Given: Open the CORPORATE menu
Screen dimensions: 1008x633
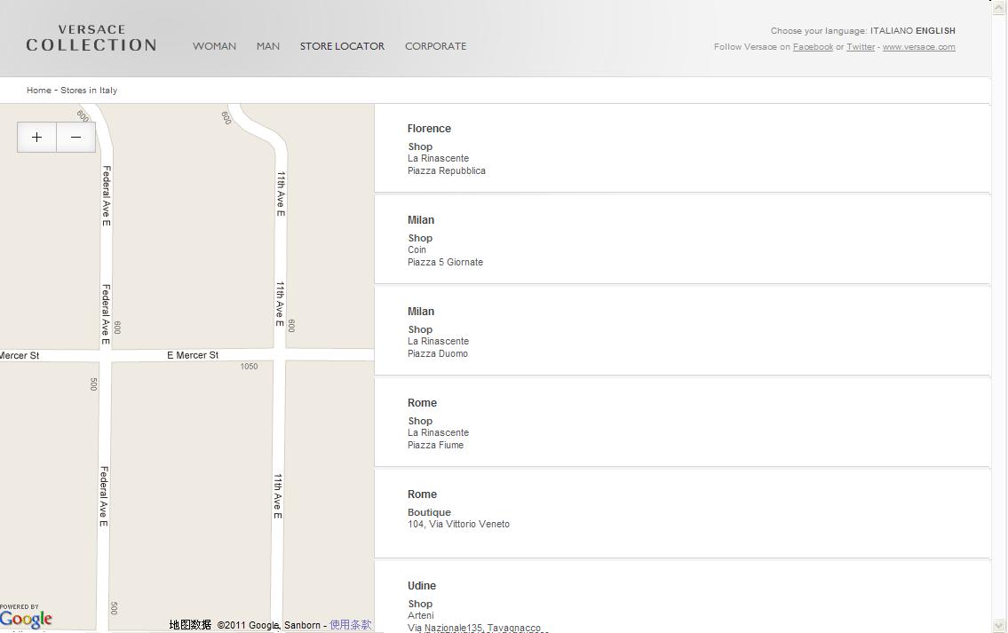Looking at the screenshot, I should click(435, 46).
